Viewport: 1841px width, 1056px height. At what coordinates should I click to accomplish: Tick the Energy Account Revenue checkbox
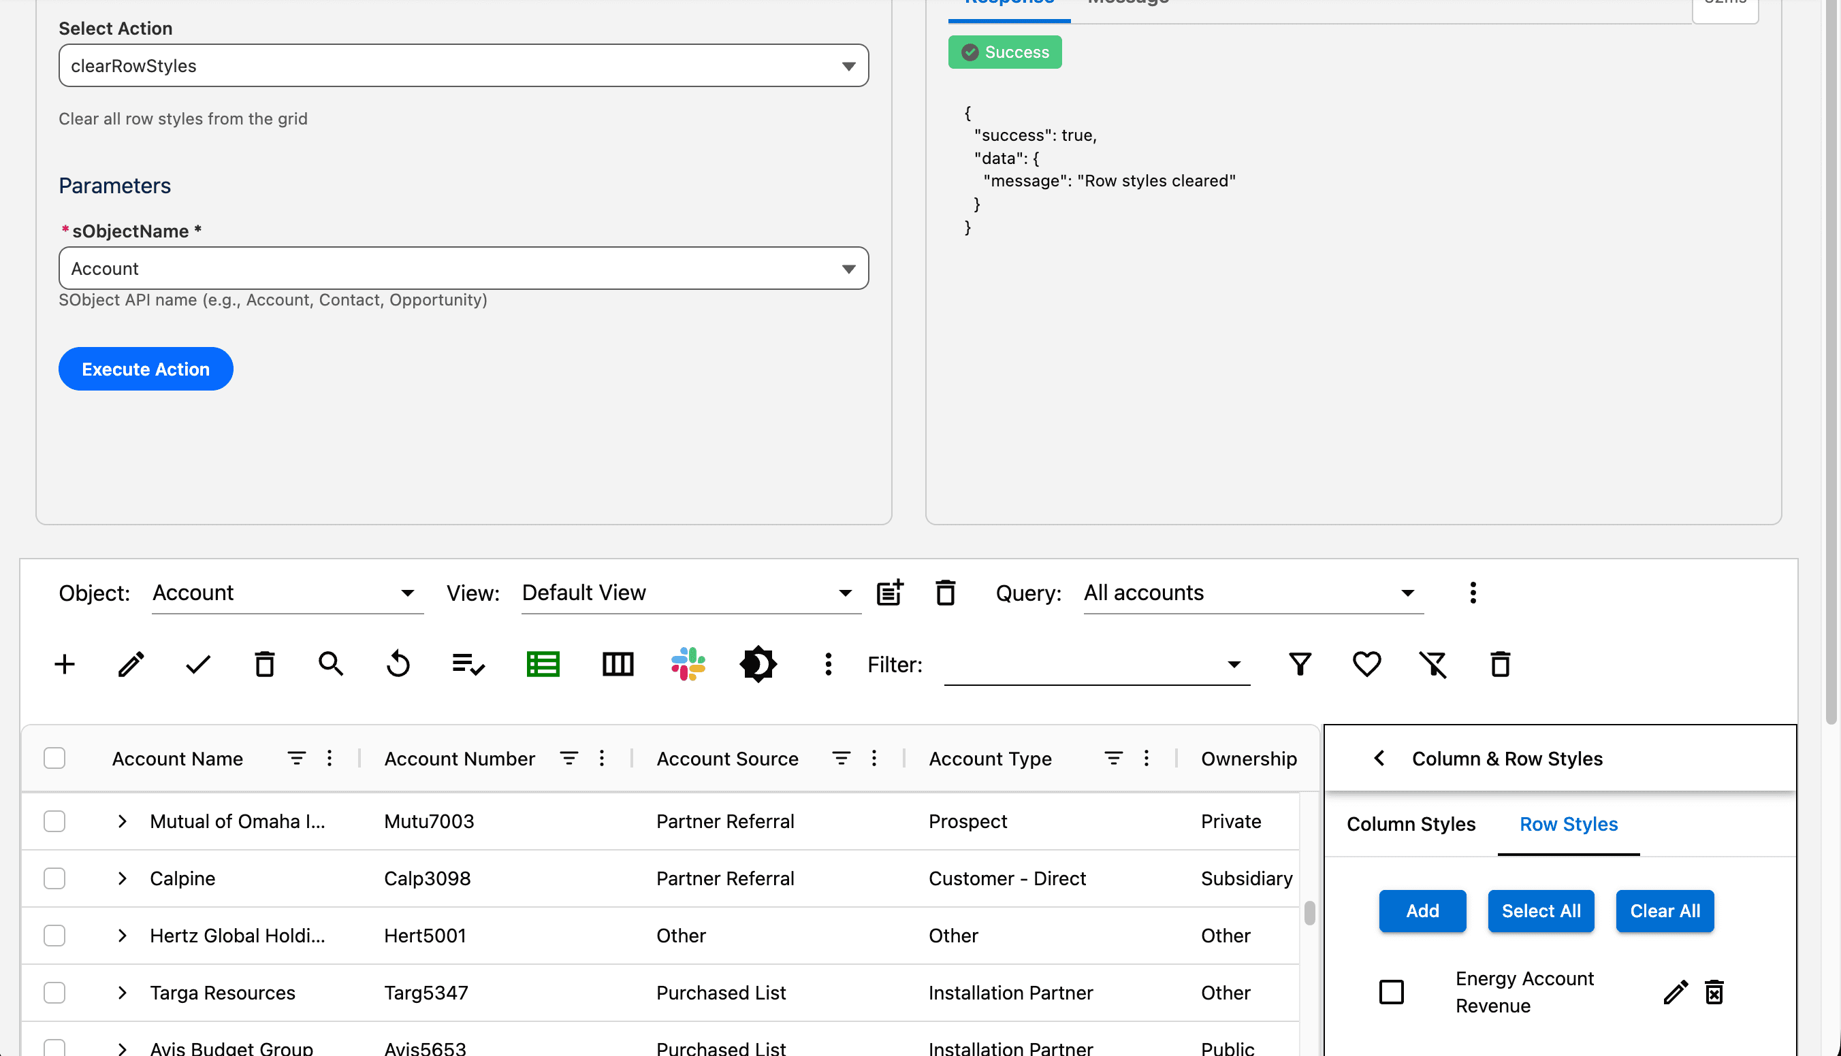point(1391,992)
